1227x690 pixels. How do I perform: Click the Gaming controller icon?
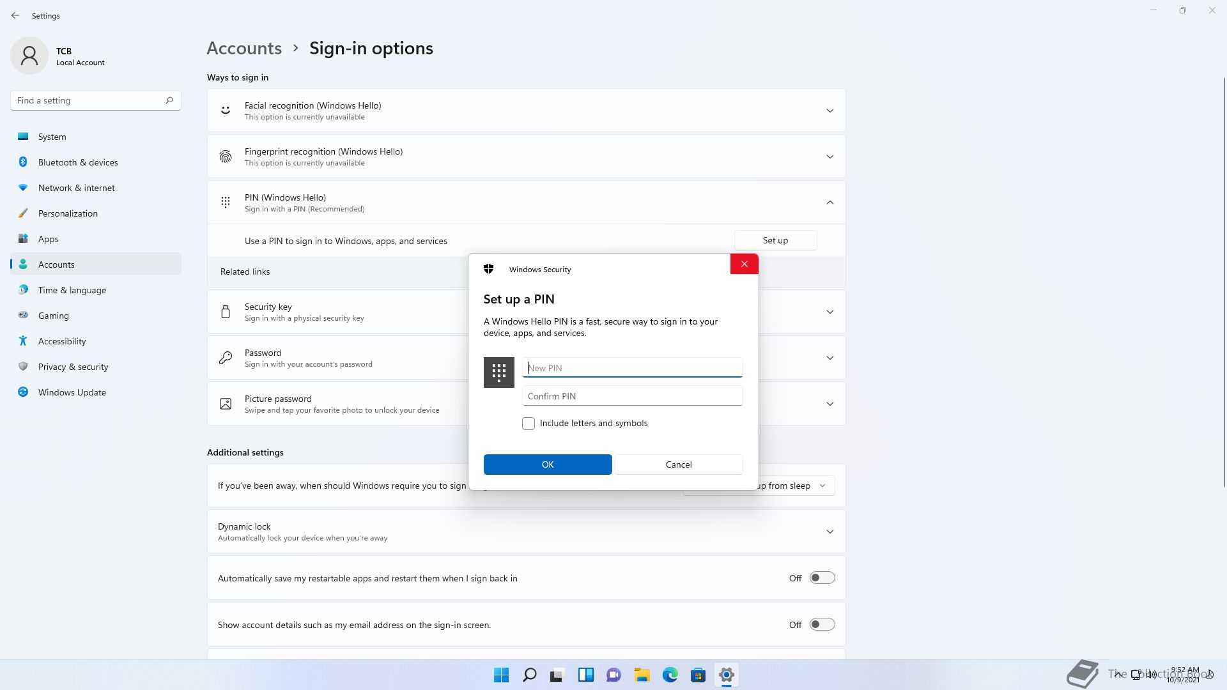(x=23, y=315)
